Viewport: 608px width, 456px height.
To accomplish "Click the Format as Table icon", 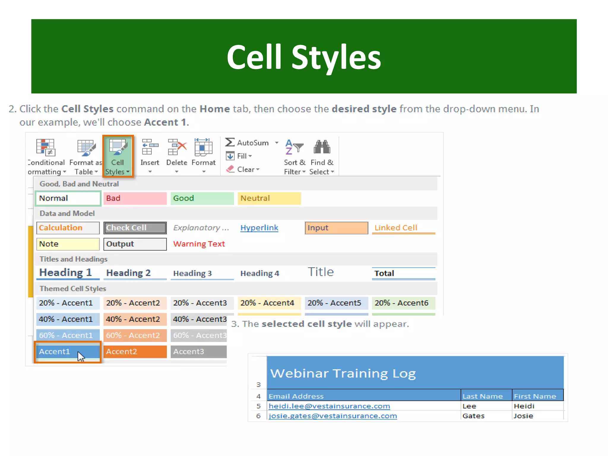I will pos(86,148).
